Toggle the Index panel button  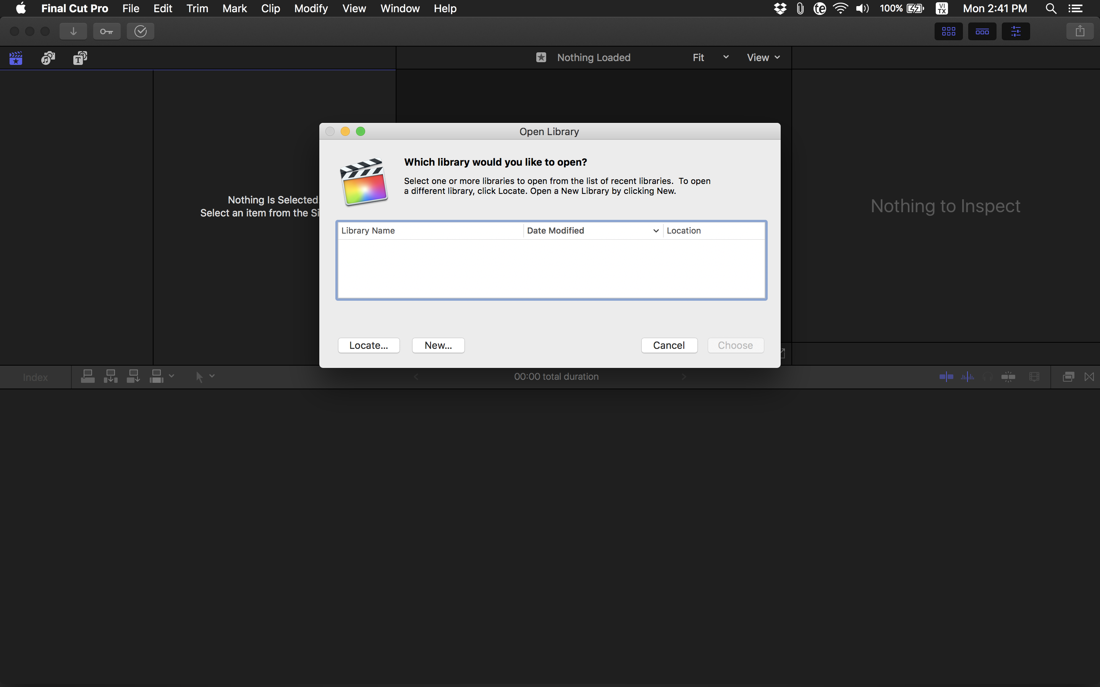[x=35, y=376]
